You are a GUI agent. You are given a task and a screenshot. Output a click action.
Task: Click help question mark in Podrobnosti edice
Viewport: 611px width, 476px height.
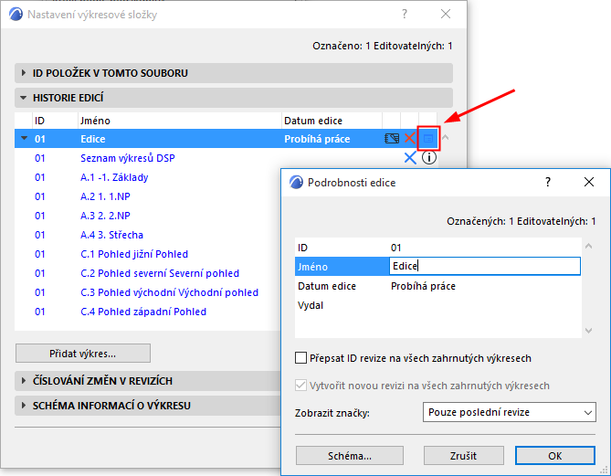click(547, 182)
